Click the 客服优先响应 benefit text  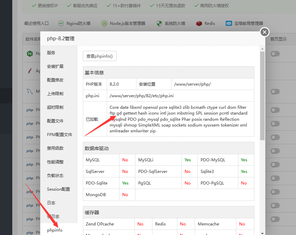pos(85,6)
